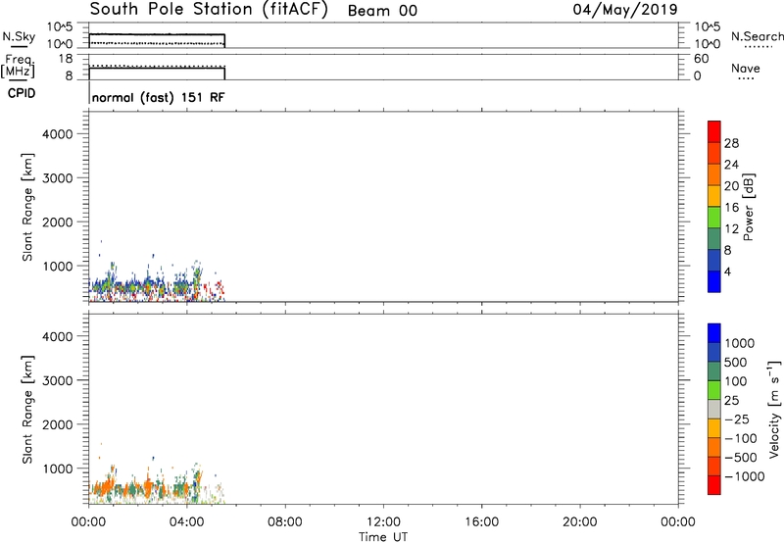Click the Time UT axis title

tap(383, 537)
